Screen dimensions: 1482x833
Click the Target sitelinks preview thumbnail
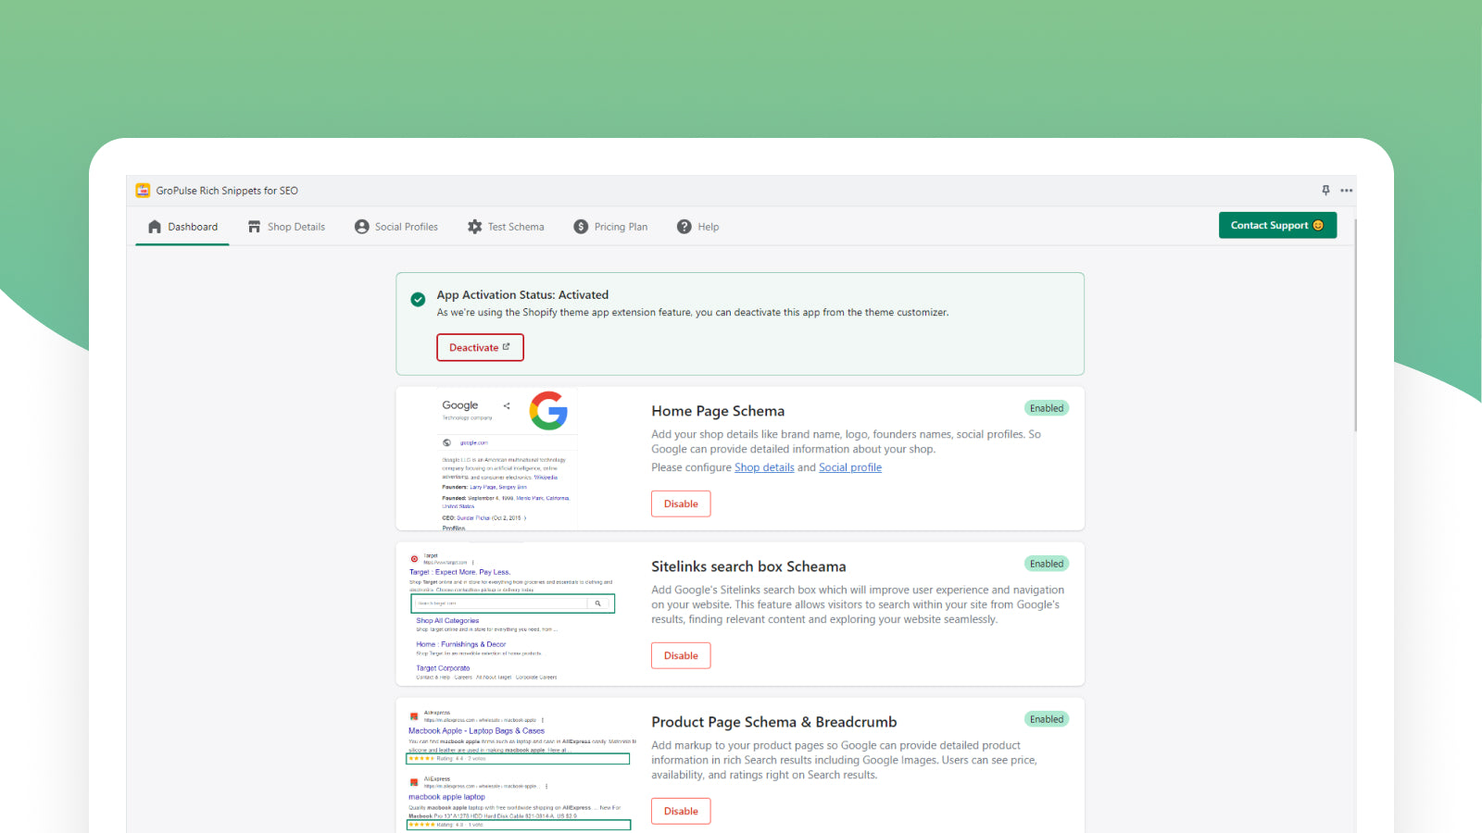(x=511, y=615)
